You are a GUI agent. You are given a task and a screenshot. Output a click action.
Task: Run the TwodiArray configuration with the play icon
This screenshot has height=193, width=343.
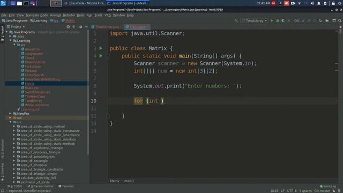(272, 20)
